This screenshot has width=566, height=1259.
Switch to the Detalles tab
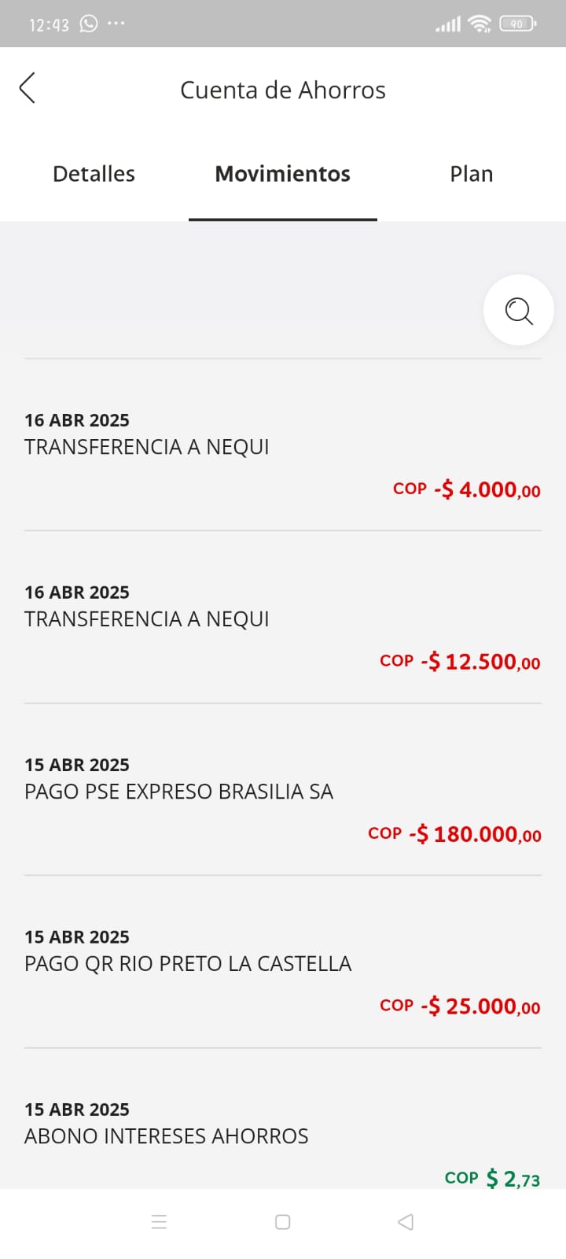pos(94,174)
